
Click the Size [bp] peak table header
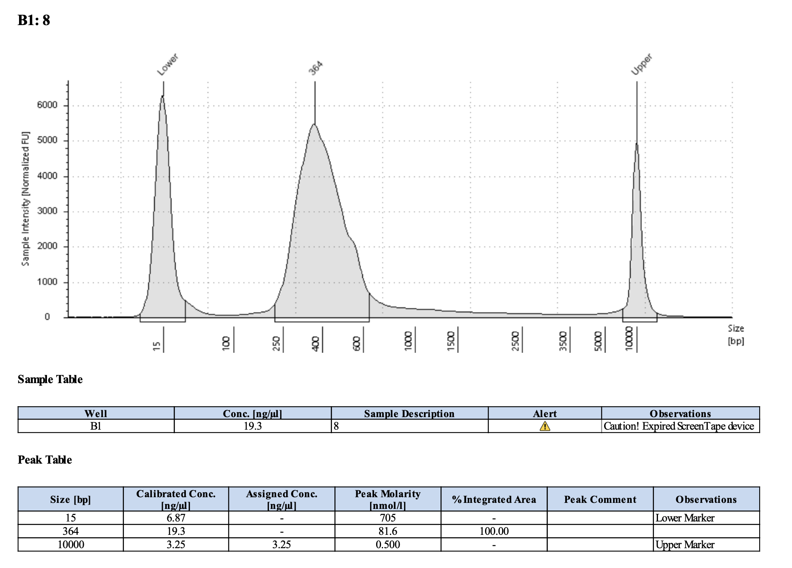70,499
